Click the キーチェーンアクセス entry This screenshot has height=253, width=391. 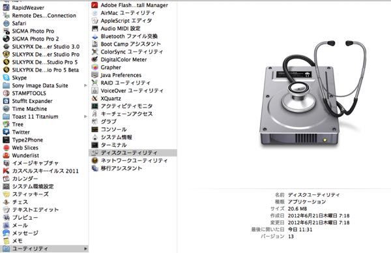point(133,113)
